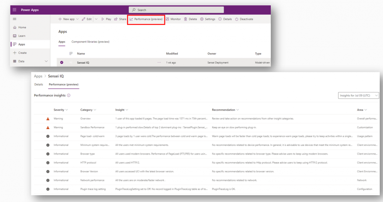The image size is (383, 202).
Task: Click the Data table icon
Action: pyautogui.click(x=15, y=61)
